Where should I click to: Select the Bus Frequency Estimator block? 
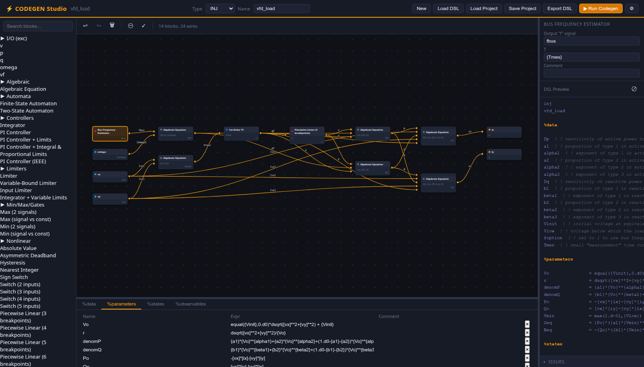point(110,134)
